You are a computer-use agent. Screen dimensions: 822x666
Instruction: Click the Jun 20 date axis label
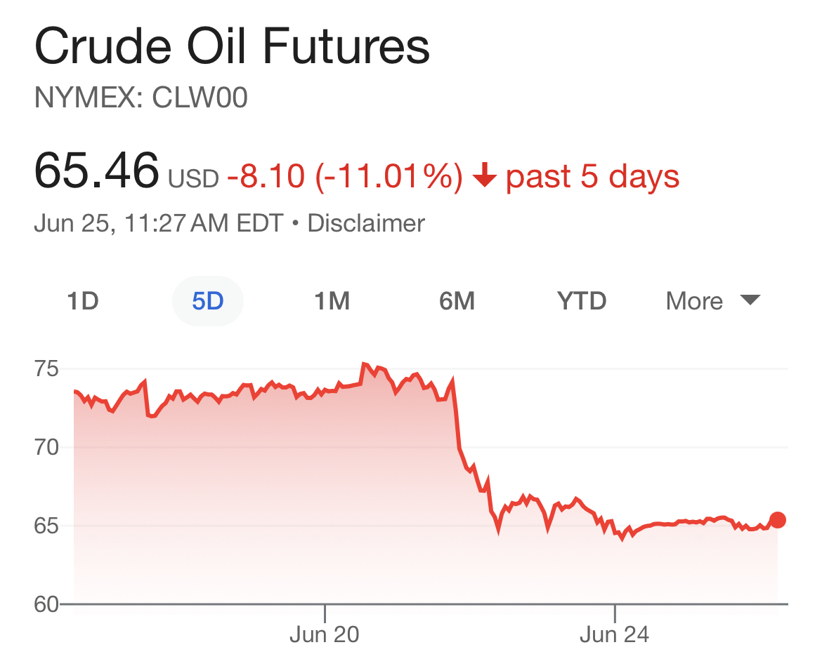tap(325, 635)
